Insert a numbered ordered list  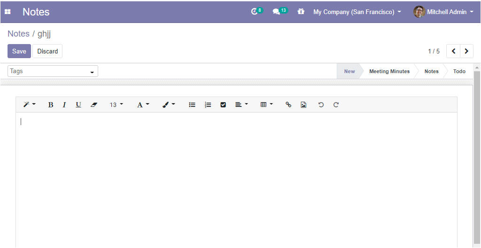[x=208, y=105]
